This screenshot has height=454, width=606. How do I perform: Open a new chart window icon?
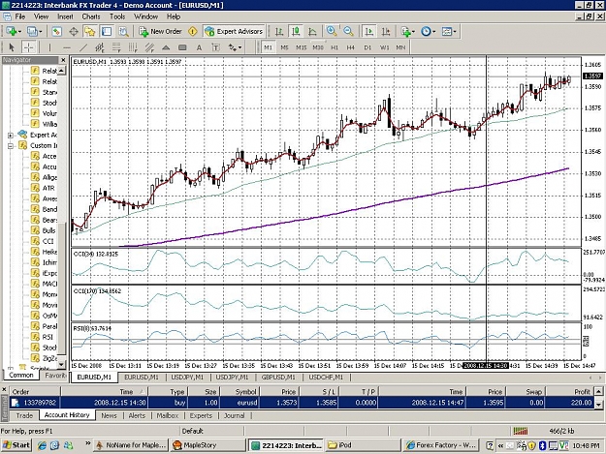[11, 31]
